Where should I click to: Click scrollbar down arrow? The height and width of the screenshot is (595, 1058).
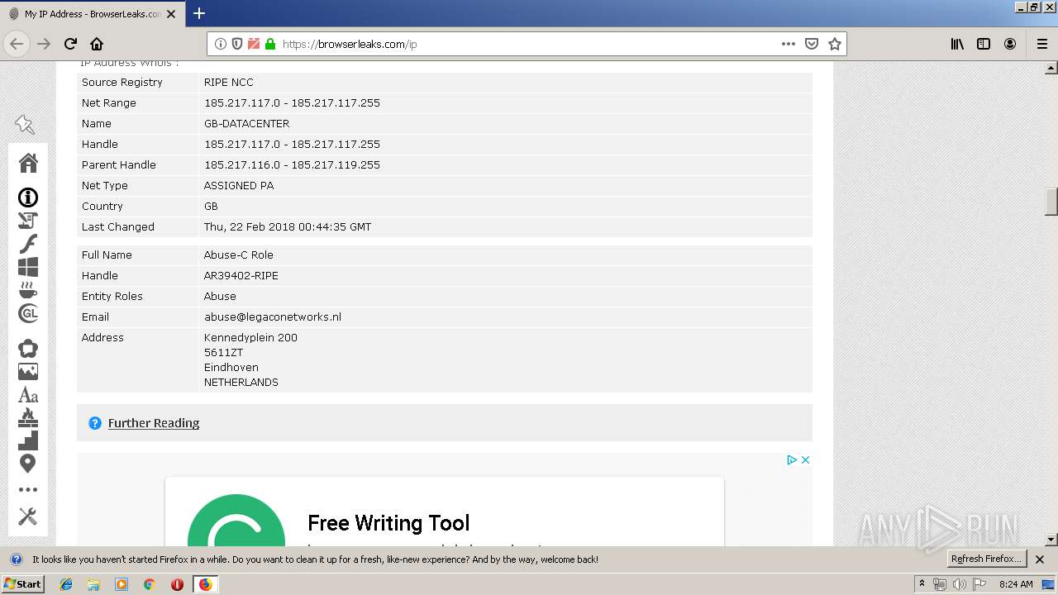1051,539
